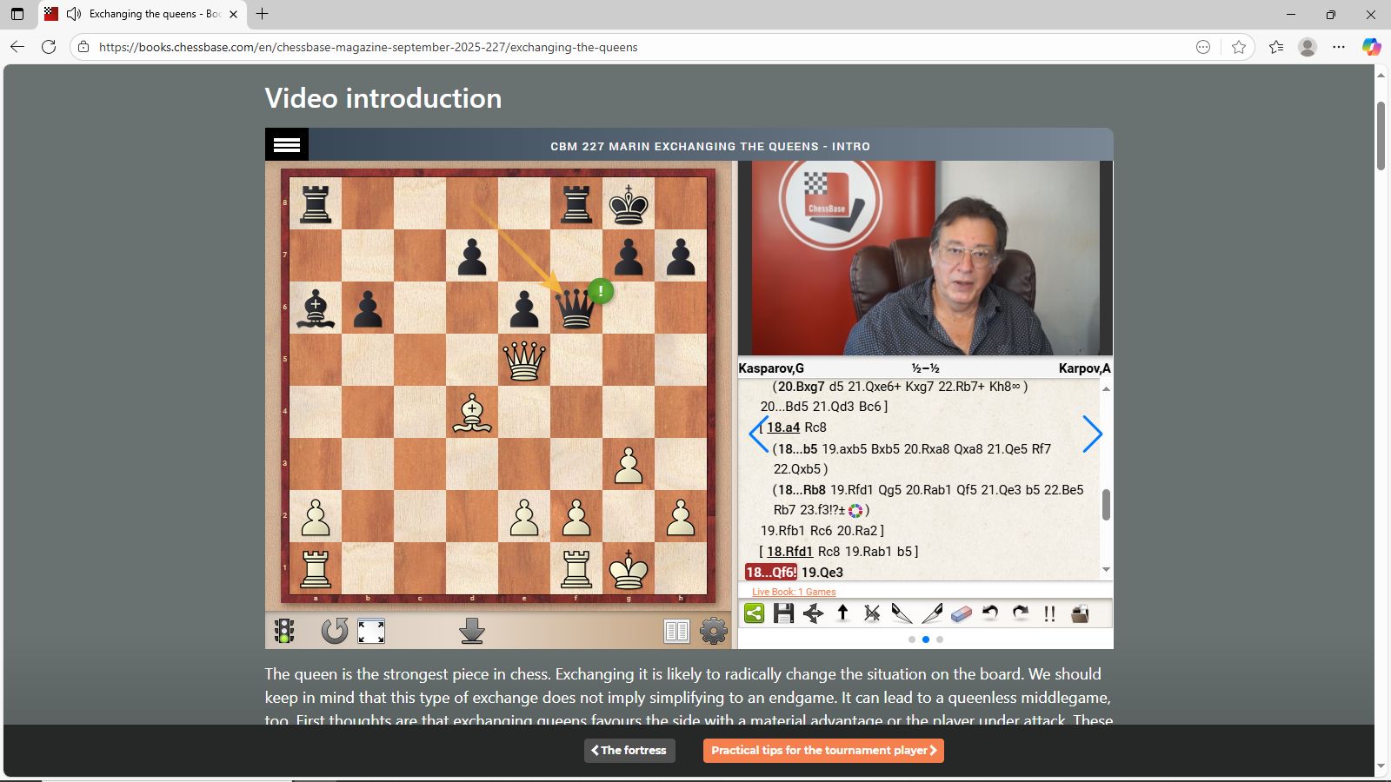Open the Live Book games link

[794, 592]
